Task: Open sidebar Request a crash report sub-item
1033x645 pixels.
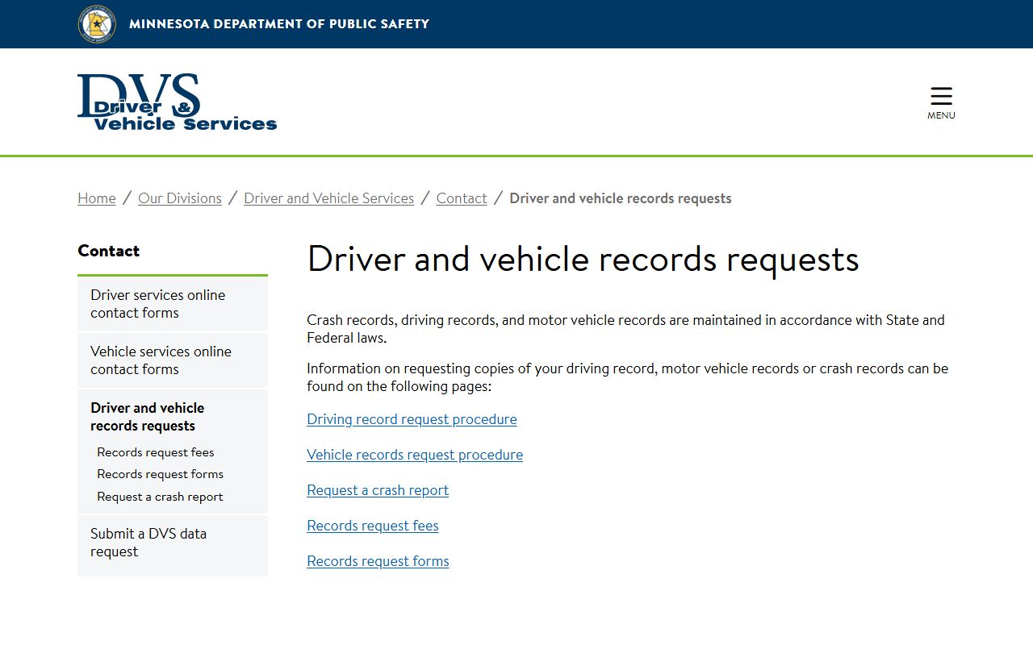Action: coord(161,497)
